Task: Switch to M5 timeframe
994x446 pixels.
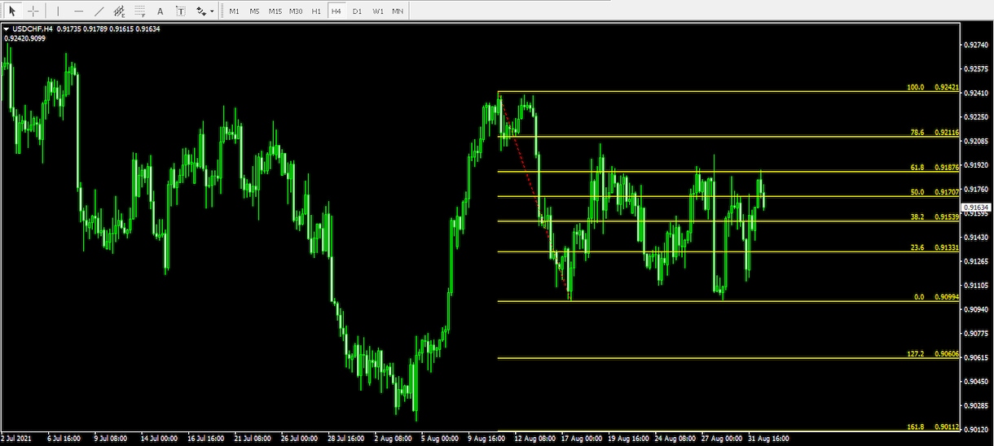Action: coord(255,11)
